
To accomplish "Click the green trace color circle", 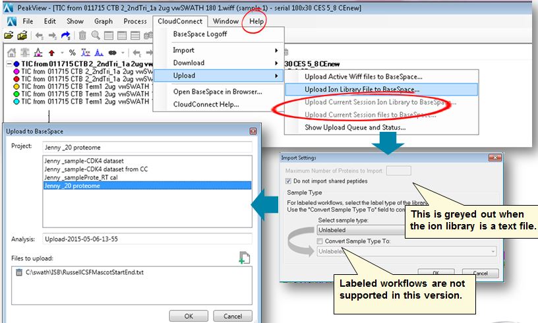I will [x=16, y=94].
